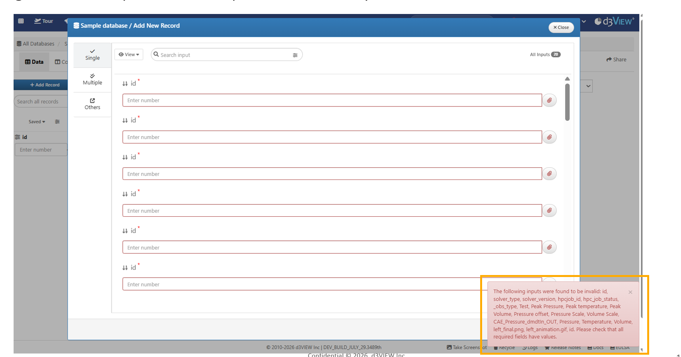The width and height of the screenshot is (681, 357).
Task: Click filter sliders icon next to Saved
Action: (57, 122)
